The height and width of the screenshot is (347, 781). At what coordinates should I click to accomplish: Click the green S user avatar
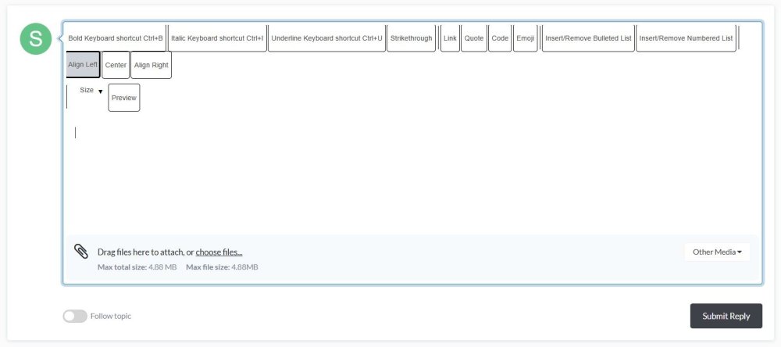(x=36, y=39)
